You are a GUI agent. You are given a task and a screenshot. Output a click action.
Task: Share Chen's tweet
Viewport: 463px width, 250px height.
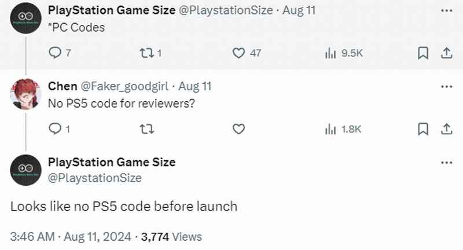pyautogui.click(x=446, y=129)
